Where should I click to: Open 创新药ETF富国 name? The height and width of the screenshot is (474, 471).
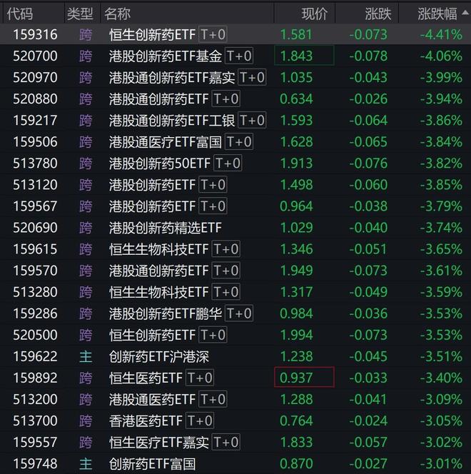(152, 464)
